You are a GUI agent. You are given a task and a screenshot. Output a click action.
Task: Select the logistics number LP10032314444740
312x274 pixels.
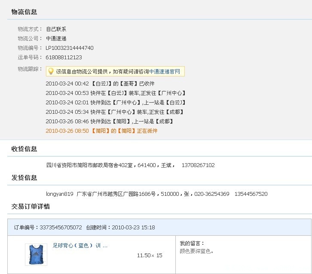pos(70,48)
